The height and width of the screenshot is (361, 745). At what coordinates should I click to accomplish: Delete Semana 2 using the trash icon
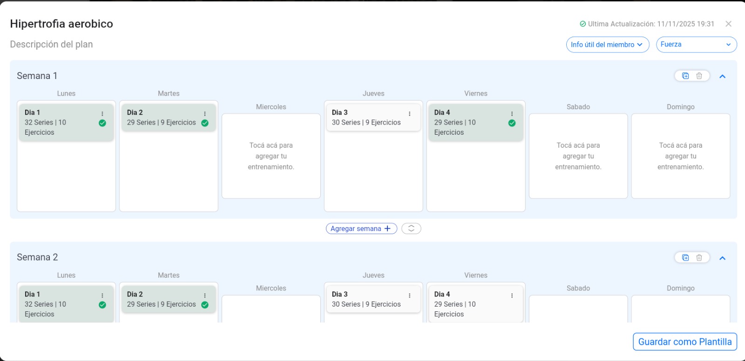point(699,257)
